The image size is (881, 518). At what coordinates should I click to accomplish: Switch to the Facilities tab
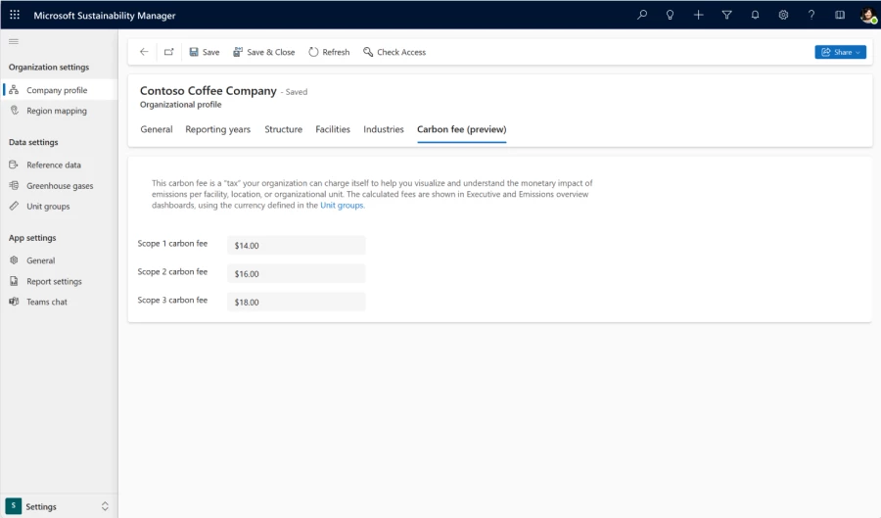(333, 129)
